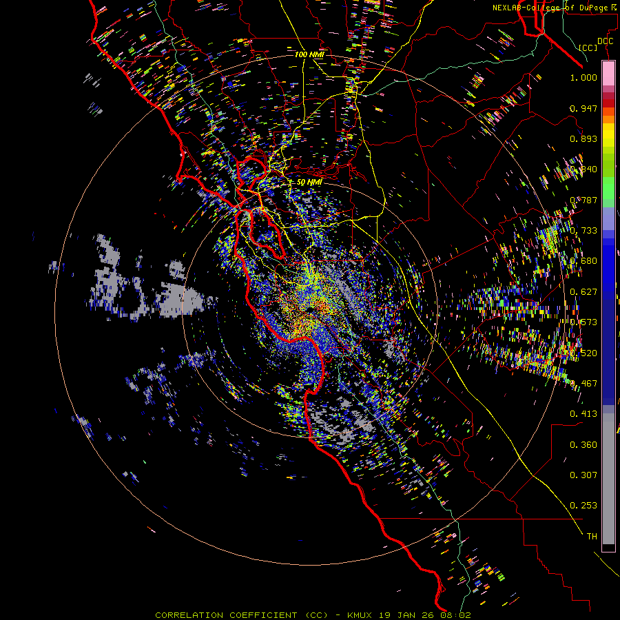
Task: Click the DCC label above the color bar
Action: tap(605, 41)
